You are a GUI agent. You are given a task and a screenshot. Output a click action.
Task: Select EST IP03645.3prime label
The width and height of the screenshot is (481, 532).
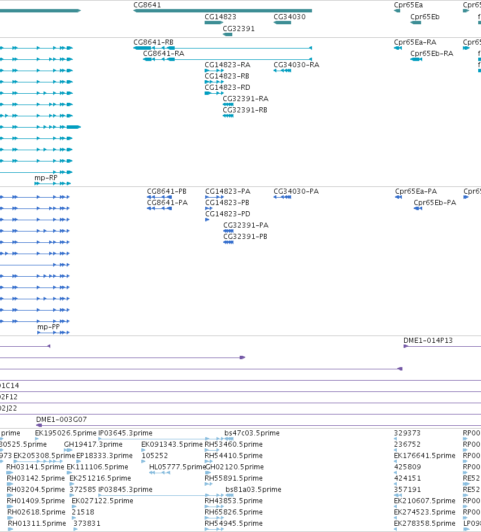[125, 433]
